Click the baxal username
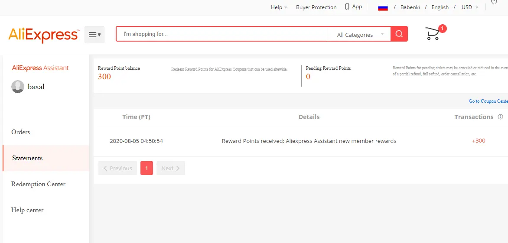 pos(36,87)
